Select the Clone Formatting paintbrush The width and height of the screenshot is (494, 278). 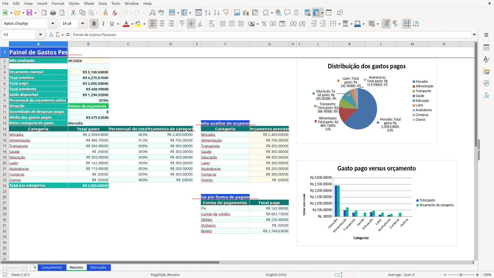(x=105, y=13)
